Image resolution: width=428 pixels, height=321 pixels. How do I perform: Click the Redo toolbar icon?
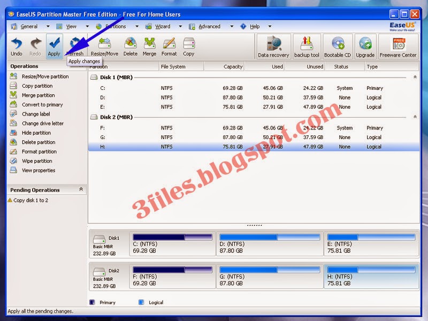pyautogui.click(x=35, y=47)
